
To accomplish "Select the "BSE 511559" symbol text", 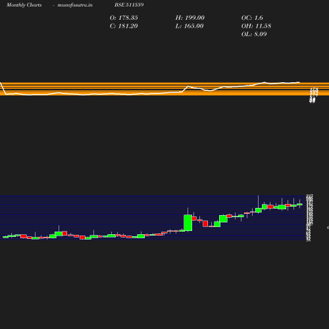I will pos(129,5).
